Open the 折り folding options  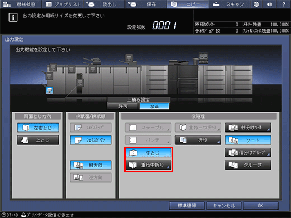click(198, 140)
